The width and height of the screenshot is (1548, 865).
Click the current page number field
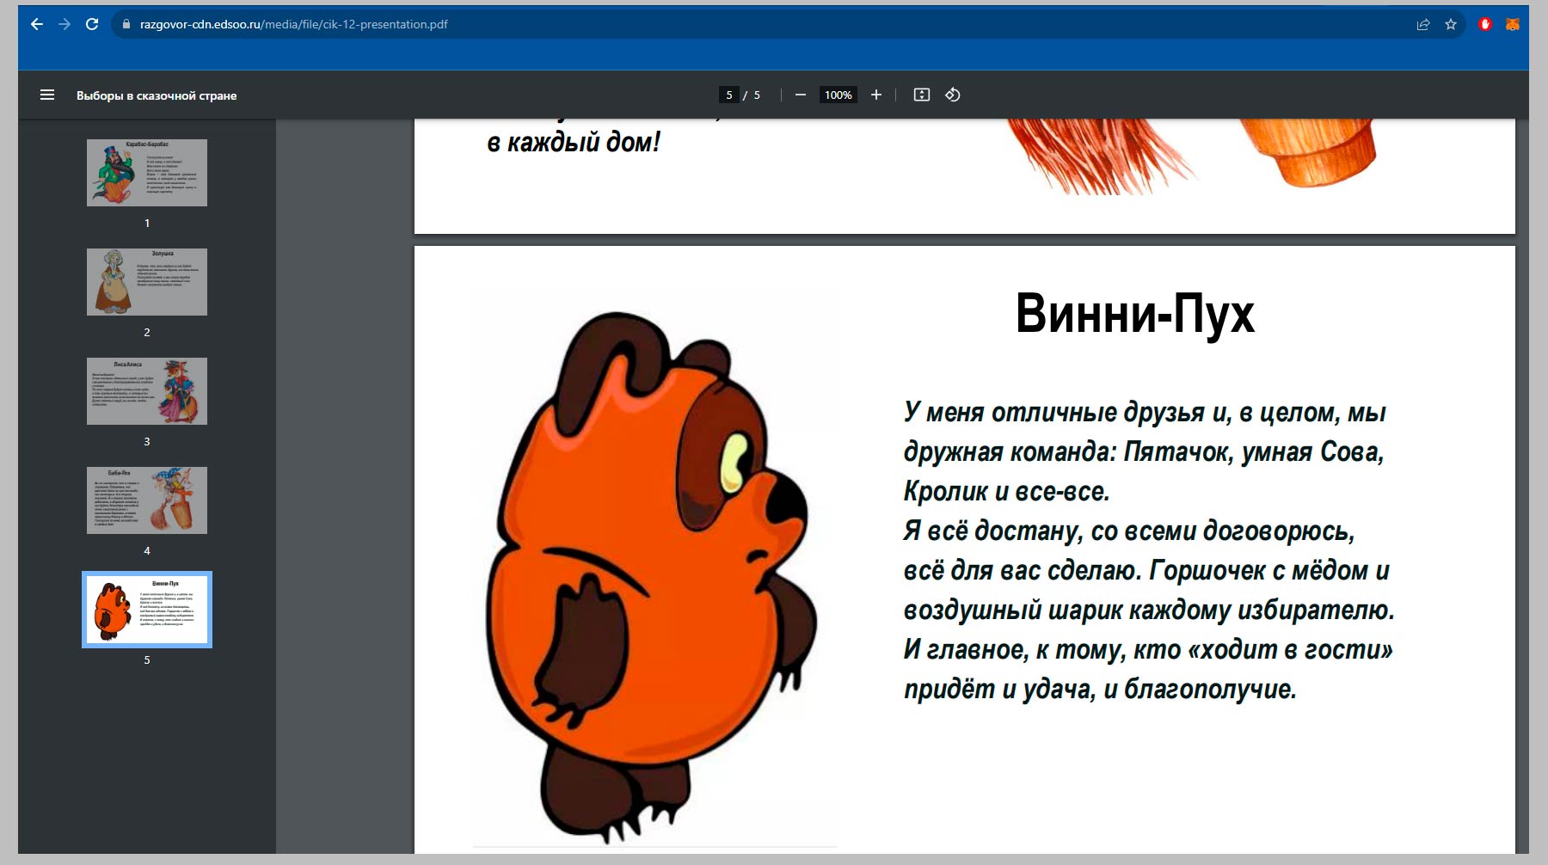pos(728,95)
